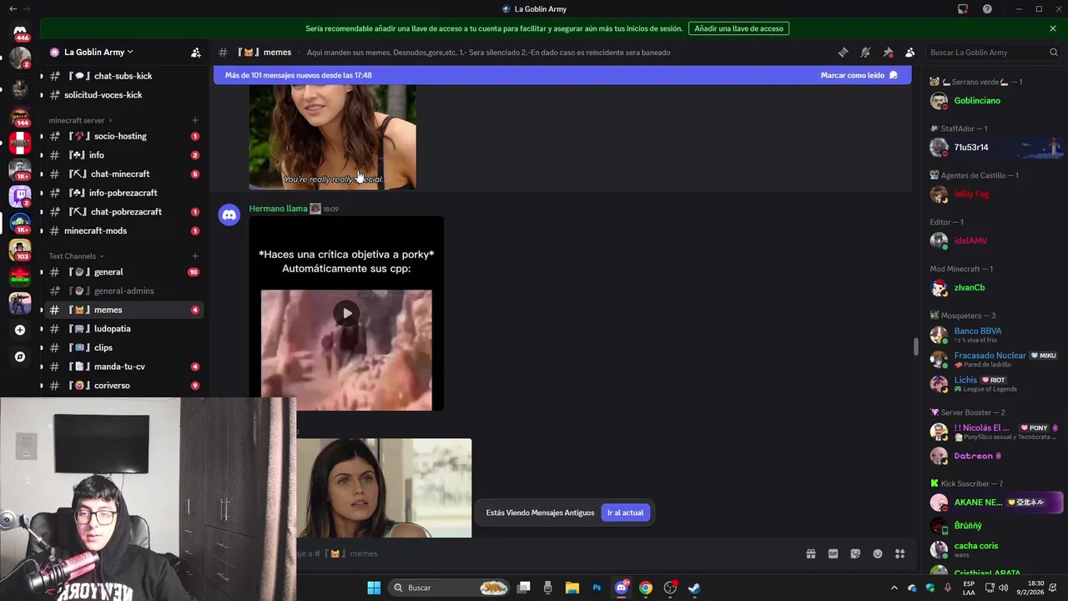Click Ir al actual button
The image size is (1068, 601).
625,513
